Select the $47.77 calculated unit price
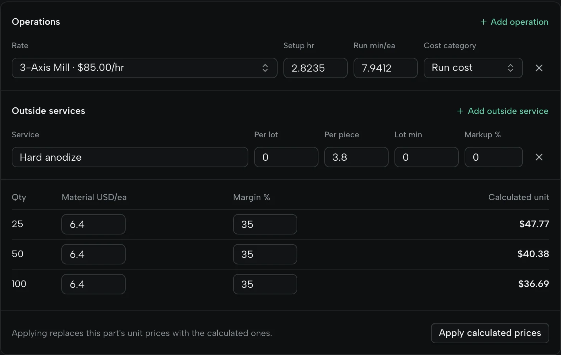 coord(534,224)
